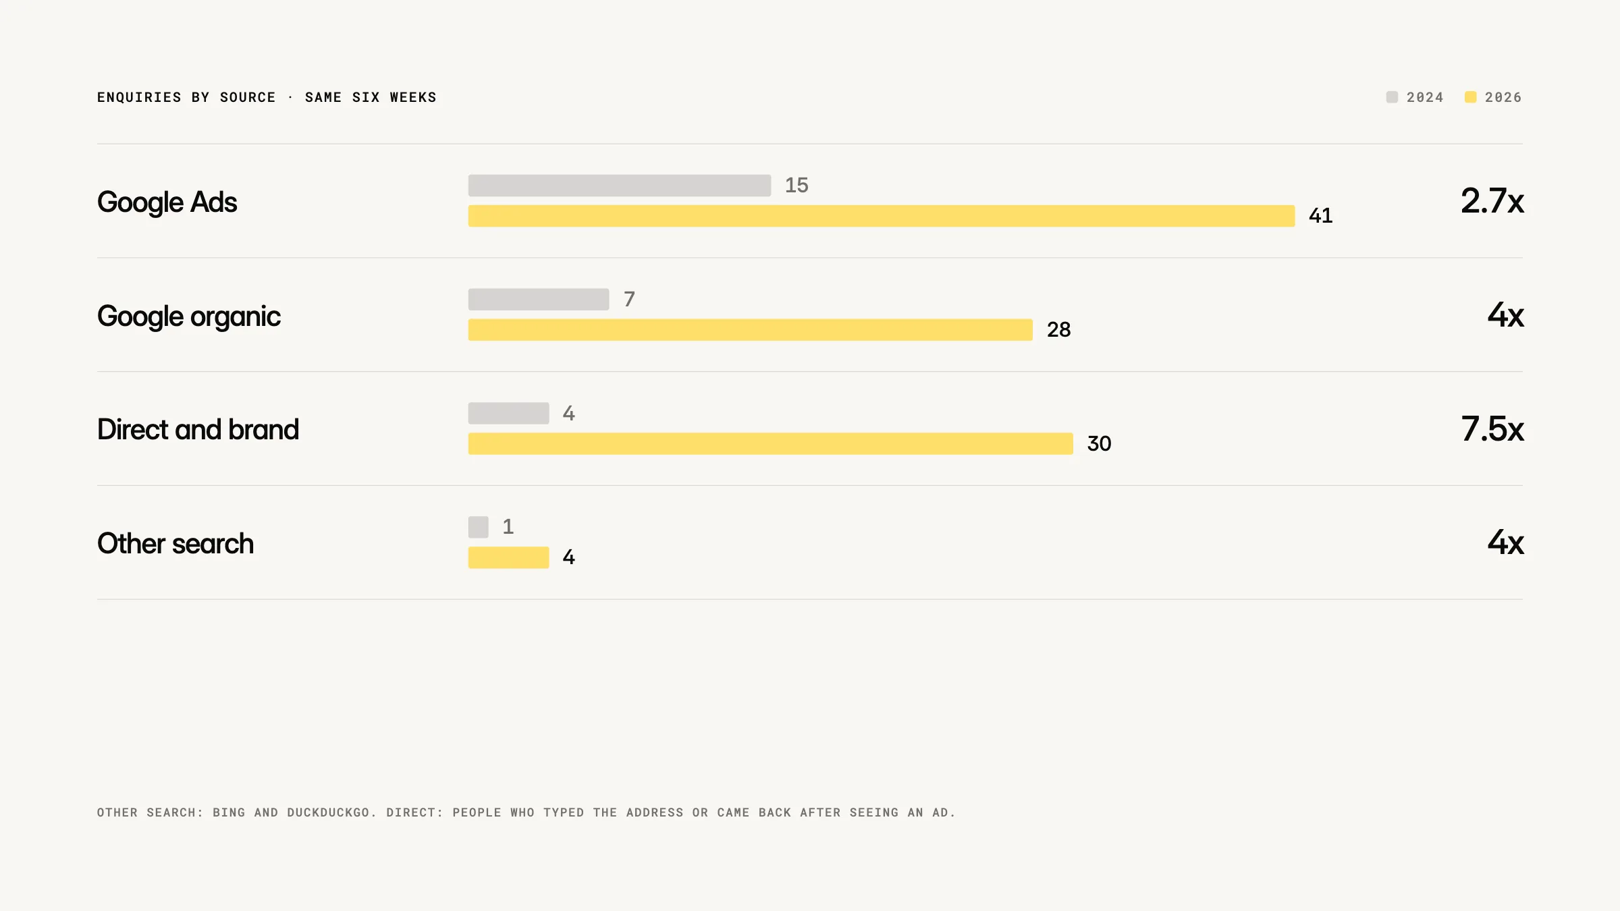Click the Enquiries by Source heading

267,97
